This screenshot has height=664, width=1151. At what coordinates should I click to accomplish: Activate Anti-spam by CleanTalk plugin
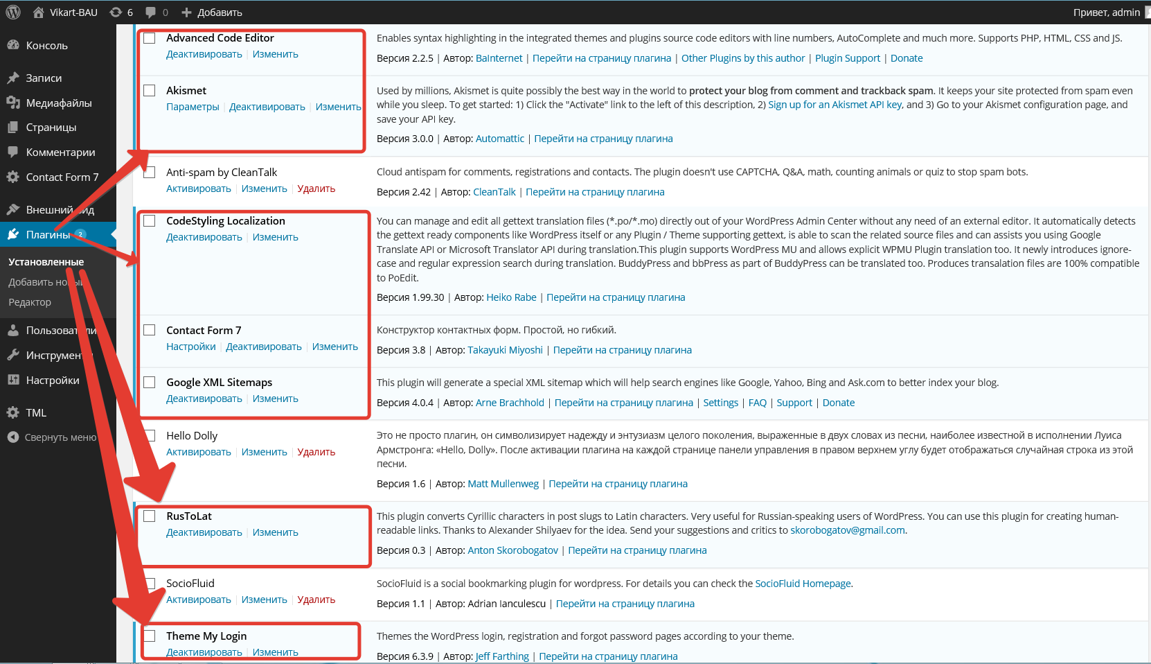[199, 189]
